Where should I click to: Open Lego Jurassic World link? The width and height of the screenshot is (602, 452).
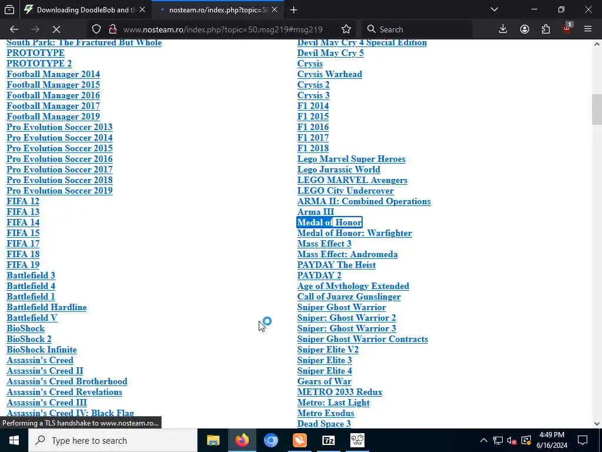pyautogui.click(x=339, y=169)
